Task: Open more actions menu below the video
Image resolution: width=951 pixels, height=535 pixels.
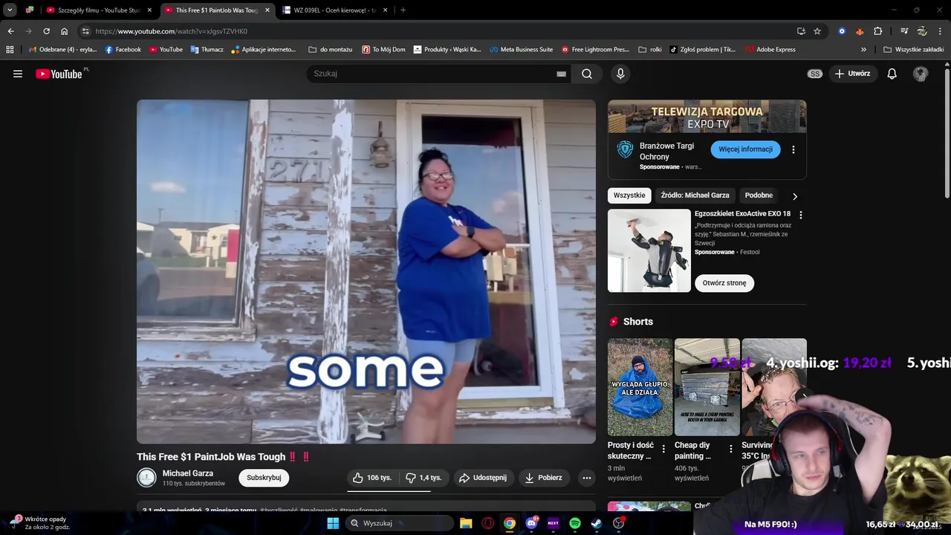Action: pyautogui.click(x=586, y=478)
